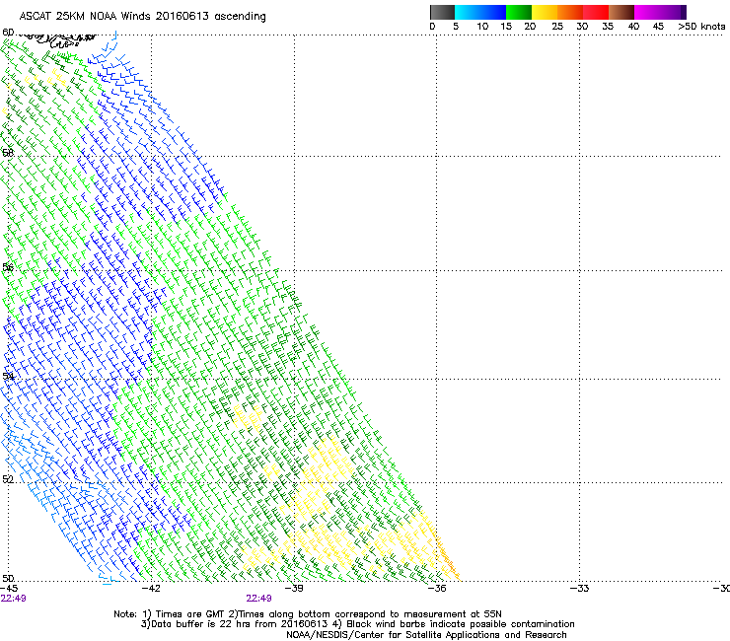Screen dimensions: 730x641
Task: Click the title 'ASCAT 25KM NOAA Winds 20160613 ascending'
Action: coord(142,17)
